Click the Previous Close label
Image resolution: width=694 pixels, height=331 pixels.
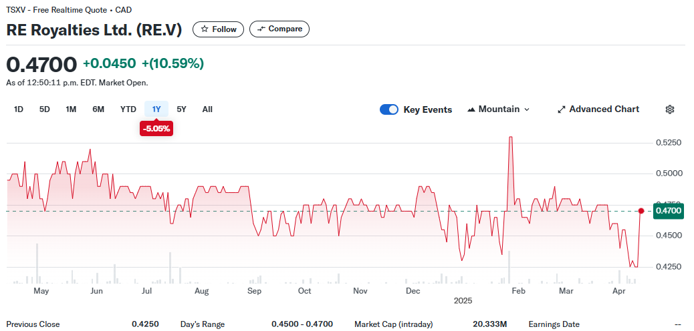33,324
